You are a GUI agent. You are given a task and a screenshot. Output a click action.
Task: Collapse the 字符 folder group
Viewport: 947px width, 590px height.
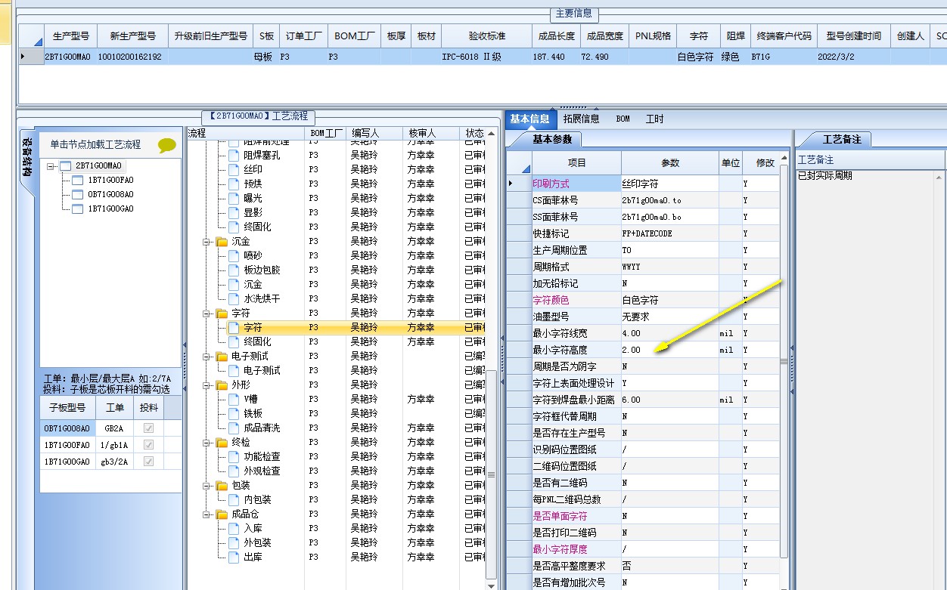pyautogui.click(x=206, y=314)
